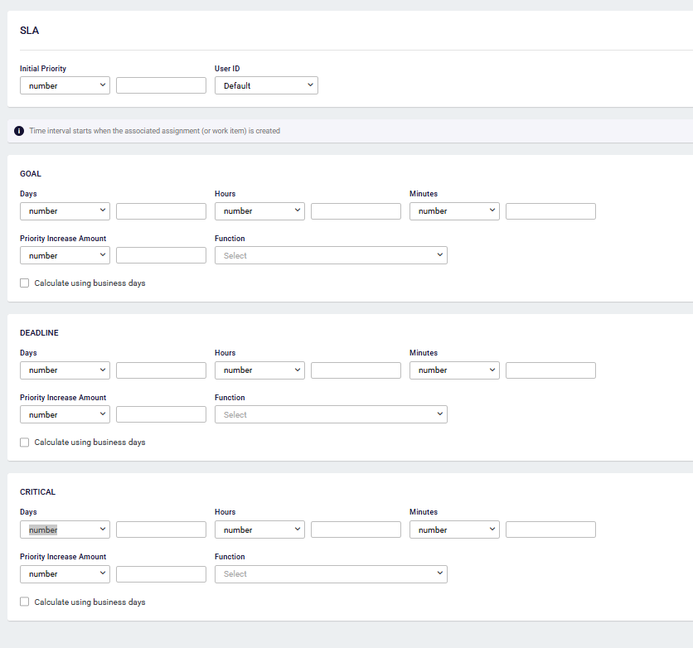Click CRITICAL Priority Increase Amount value field
The width and height of the screenshot is (693, 648).
coord(162,574)
